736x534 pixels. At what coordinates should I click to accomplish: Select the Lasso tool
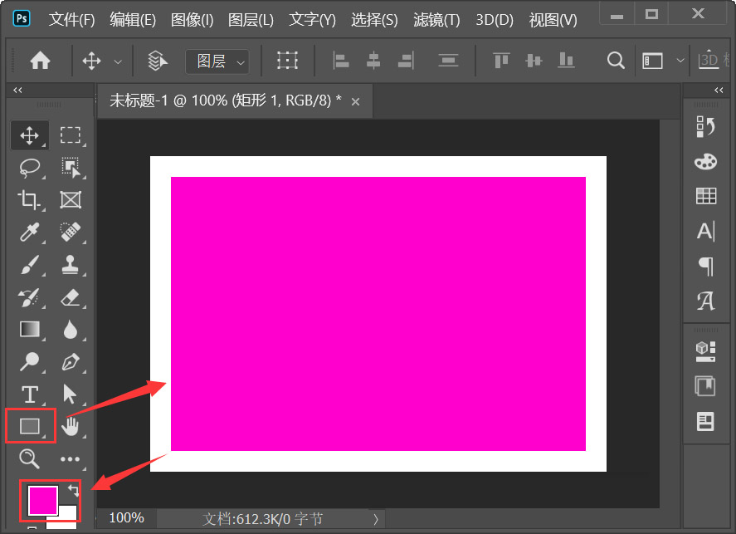[30, 167]
